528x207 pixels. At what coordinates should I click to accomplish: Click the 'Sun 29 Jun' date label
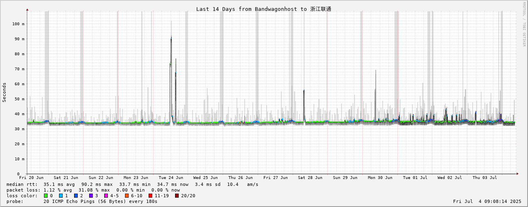pyautogui.click(x=345, y=178)
